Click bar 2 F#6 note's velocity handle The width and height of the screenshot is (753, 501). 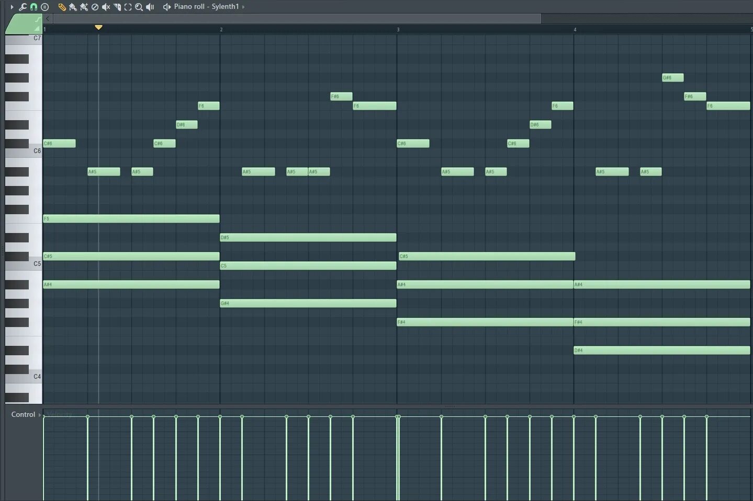click(x=330, y=417)
